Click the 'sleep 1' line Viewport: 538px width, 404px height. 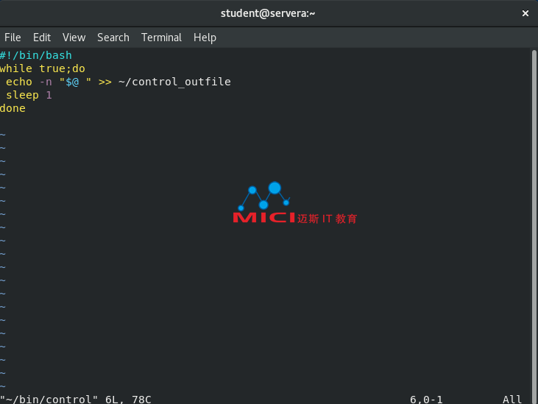pyautogui.click(x=29, y=95)
